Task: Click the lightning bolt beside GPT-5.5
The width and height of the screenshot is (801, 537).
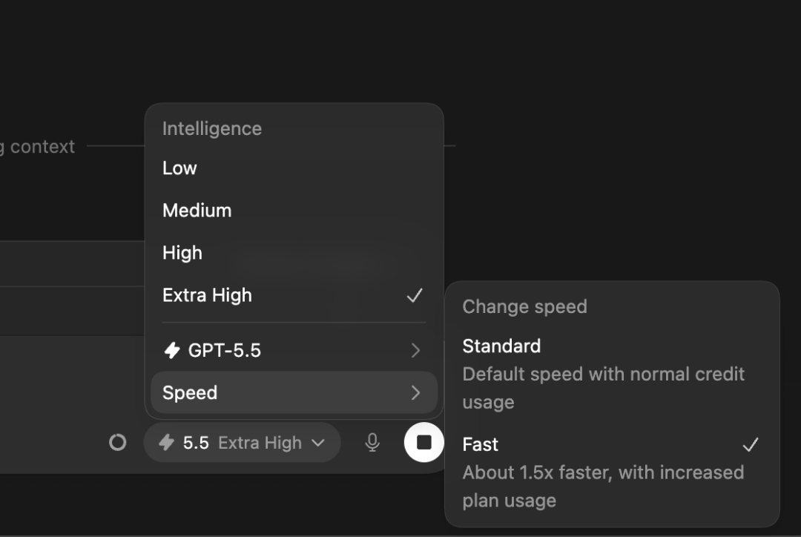Action: (171, 351)
